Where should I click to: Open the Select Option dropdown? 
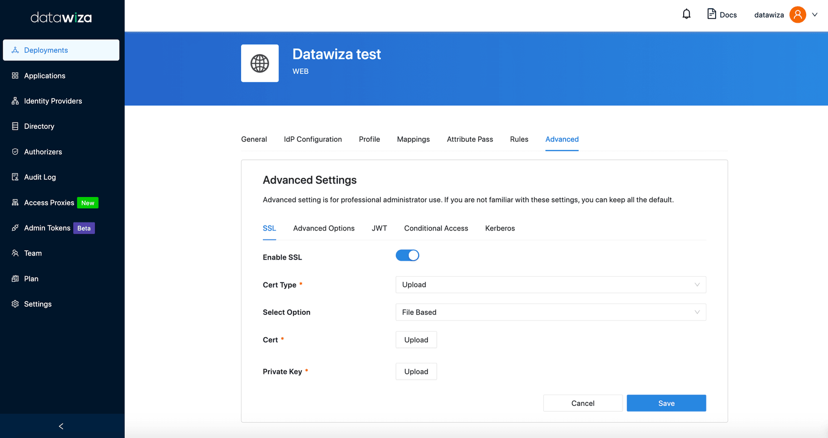point(551,312)
